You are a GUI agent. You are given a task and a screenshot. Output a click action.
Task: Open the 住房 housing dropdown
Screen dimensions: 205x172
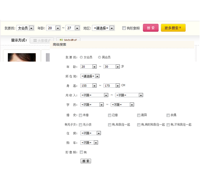click(91, 133)
